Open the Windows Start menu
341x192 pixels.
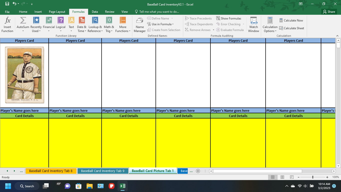click(x=8, y=186)
